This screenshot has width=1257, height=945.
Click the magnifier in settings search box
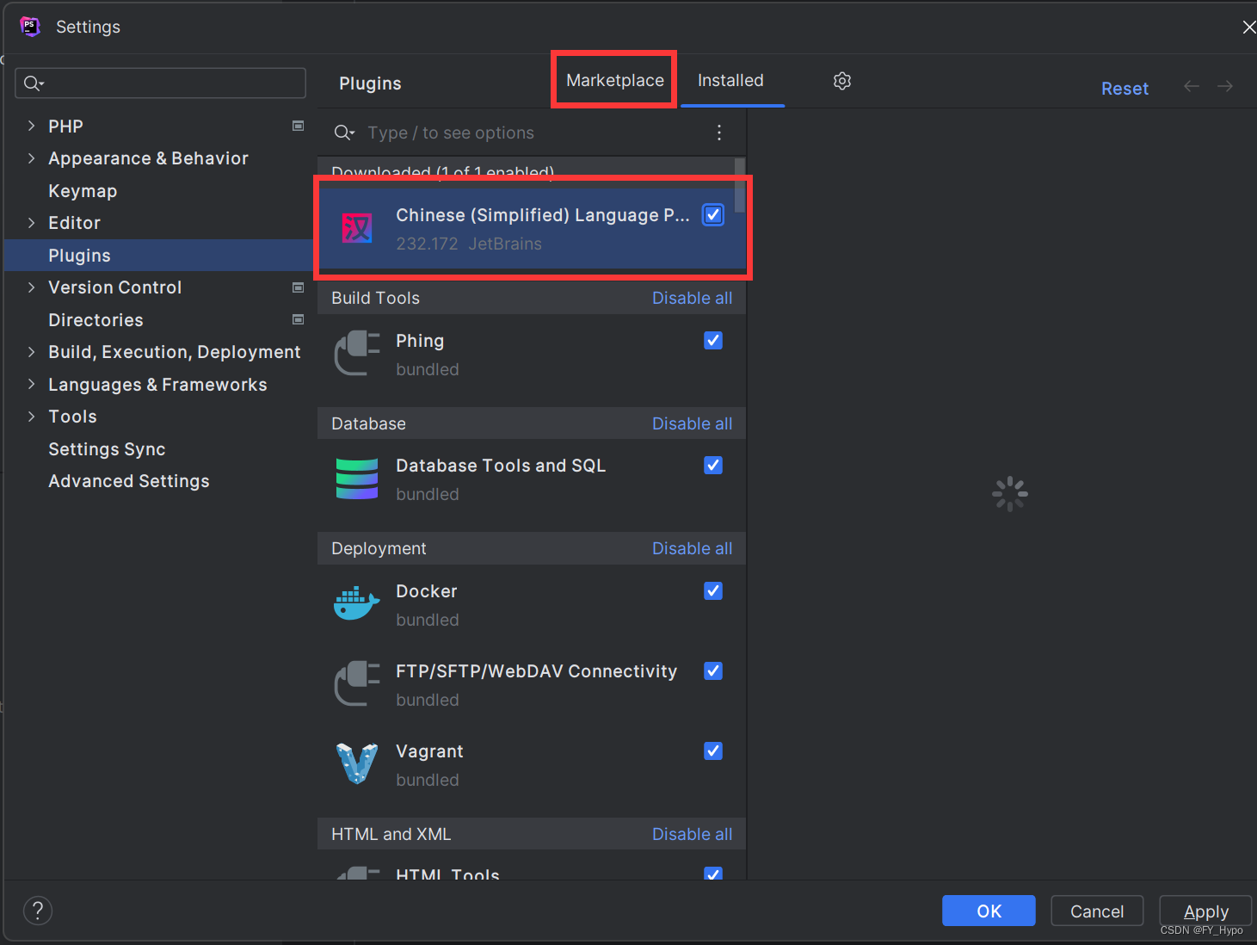click(x=34, y=83)
